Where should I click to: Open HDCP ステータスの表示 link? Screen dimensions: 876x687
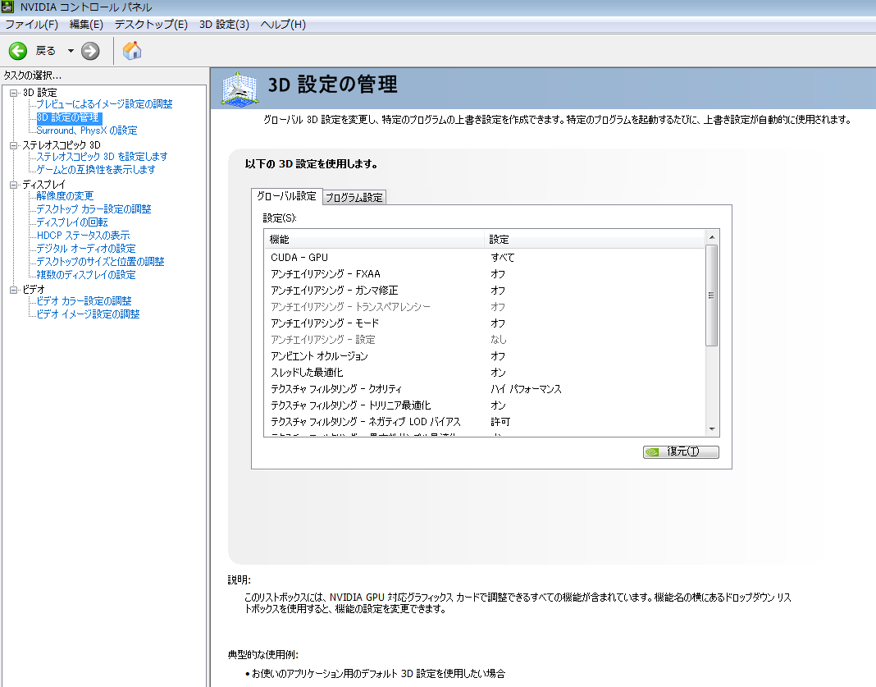83,236
